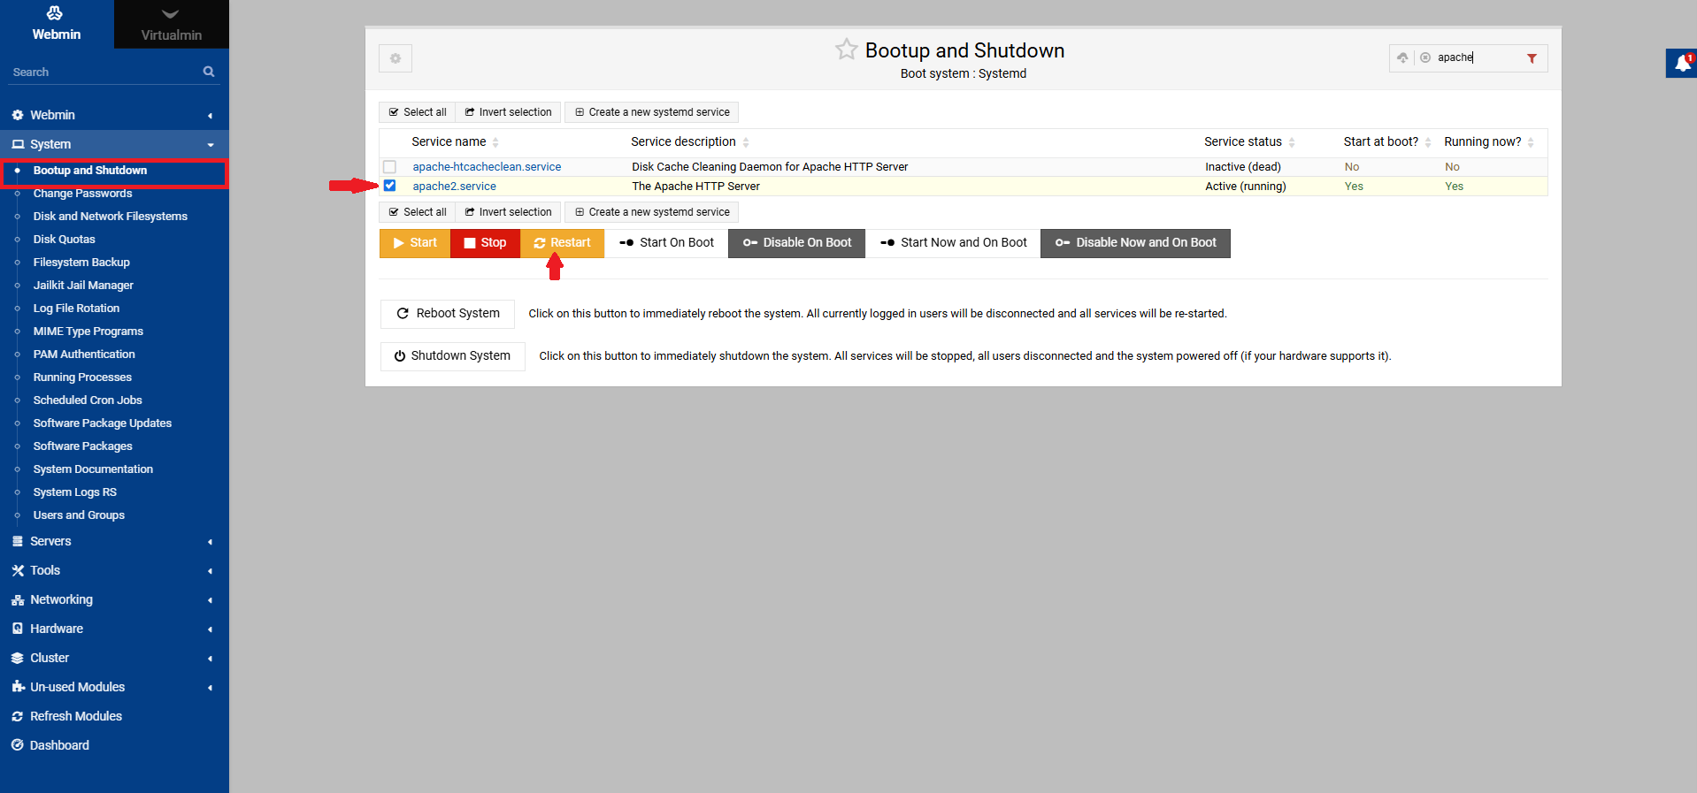This screenshot has width=1697, height=793.
Task: Open the Dashboard from the sidebar
Action: pyautogui.click(x=59, y=745)
